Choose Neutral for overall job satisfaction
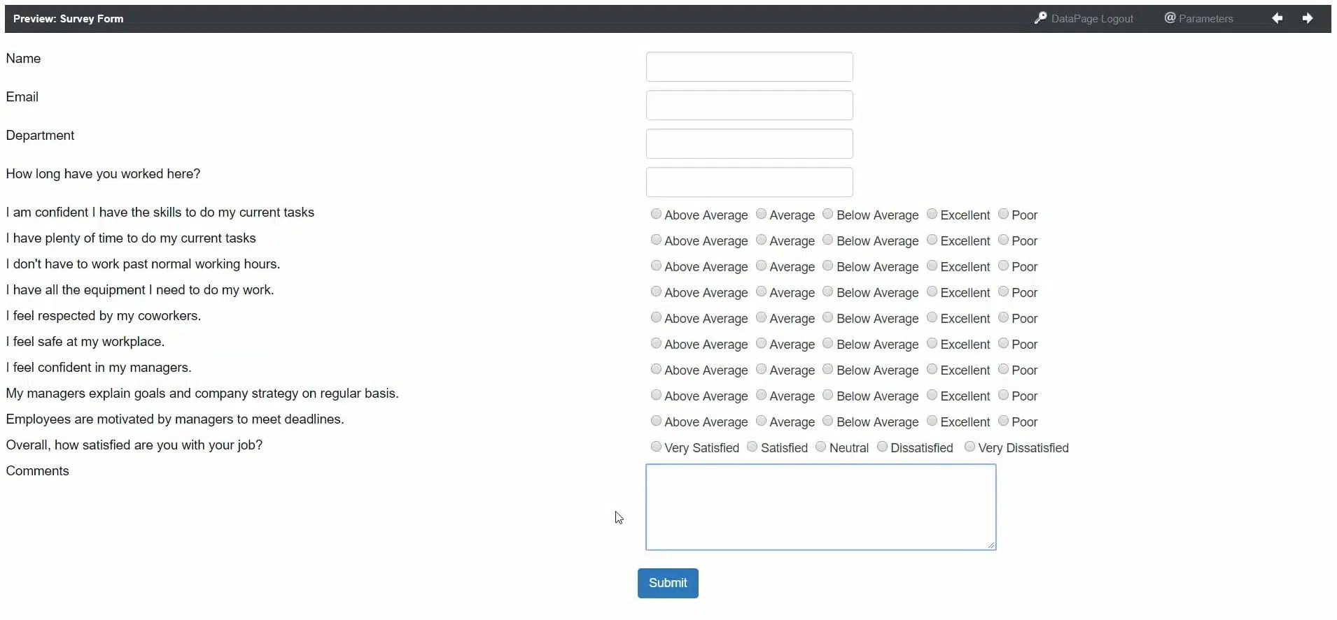This screenshot has height=620, width=1337. (820, 447)
